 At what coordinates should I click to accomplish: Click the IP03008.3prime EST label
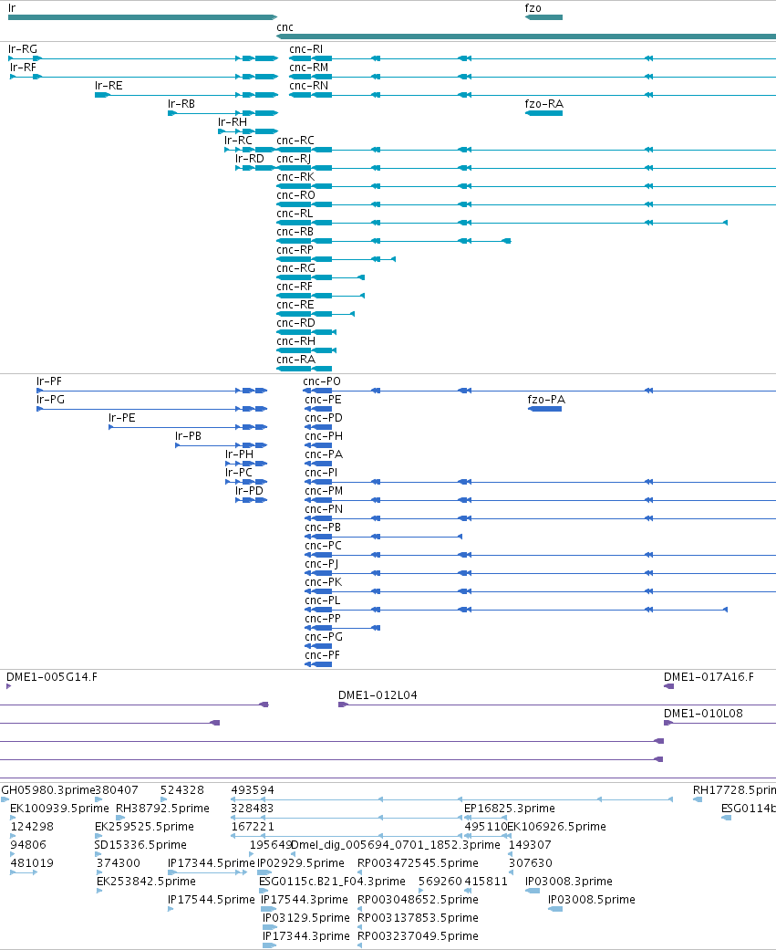pos(569,881)
